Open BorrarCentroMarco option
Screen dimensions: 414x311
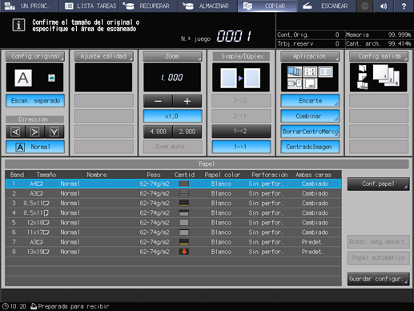click(310, 131)
